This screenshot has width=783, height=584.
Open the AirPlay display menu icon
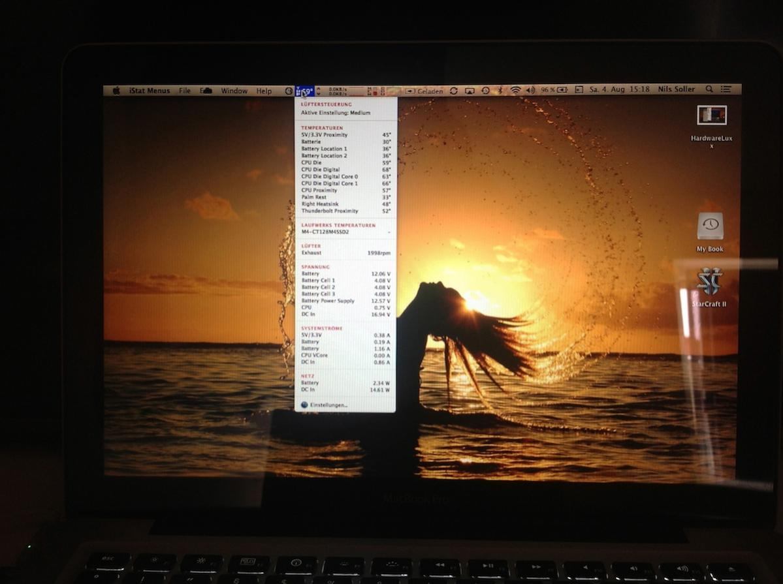pyautogui.click(x=470, y=90)
